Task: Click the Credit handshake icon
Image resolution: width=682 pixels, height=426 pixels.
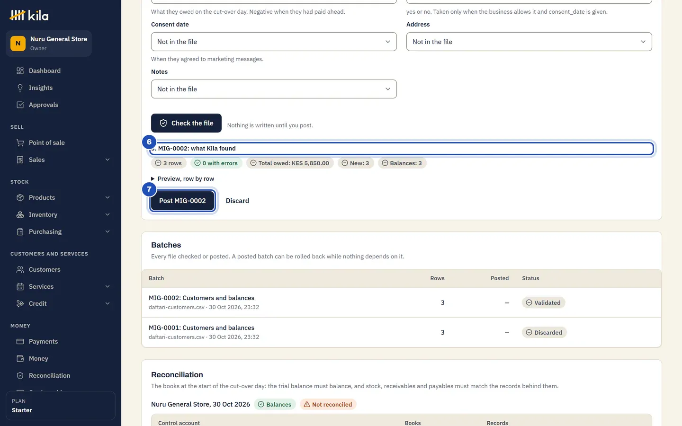Action: point(20,303)
